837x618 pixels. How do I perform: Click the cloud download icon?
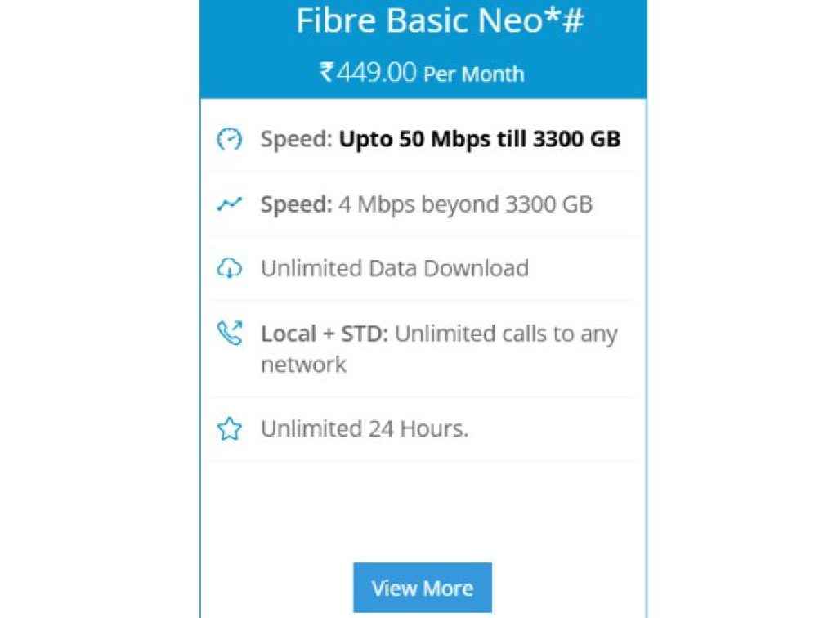(230, 268)
